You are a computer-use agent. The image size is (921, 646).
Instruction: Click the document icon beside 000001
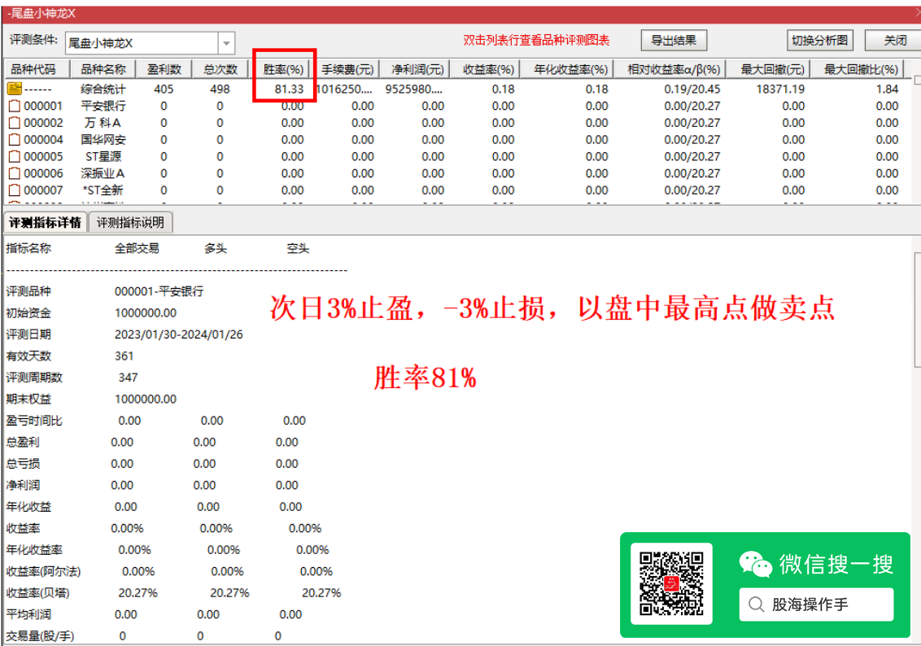[x=14, y=106]
